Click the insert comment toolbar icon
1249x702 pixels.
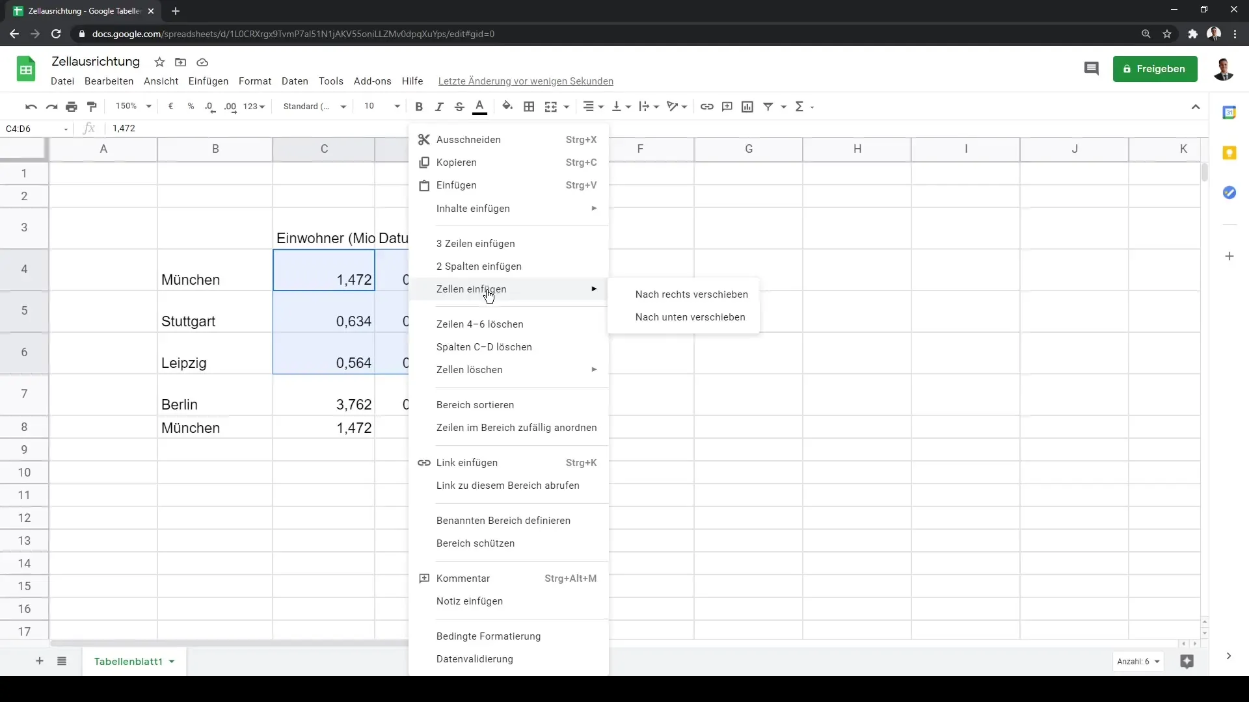coord(727,107)
